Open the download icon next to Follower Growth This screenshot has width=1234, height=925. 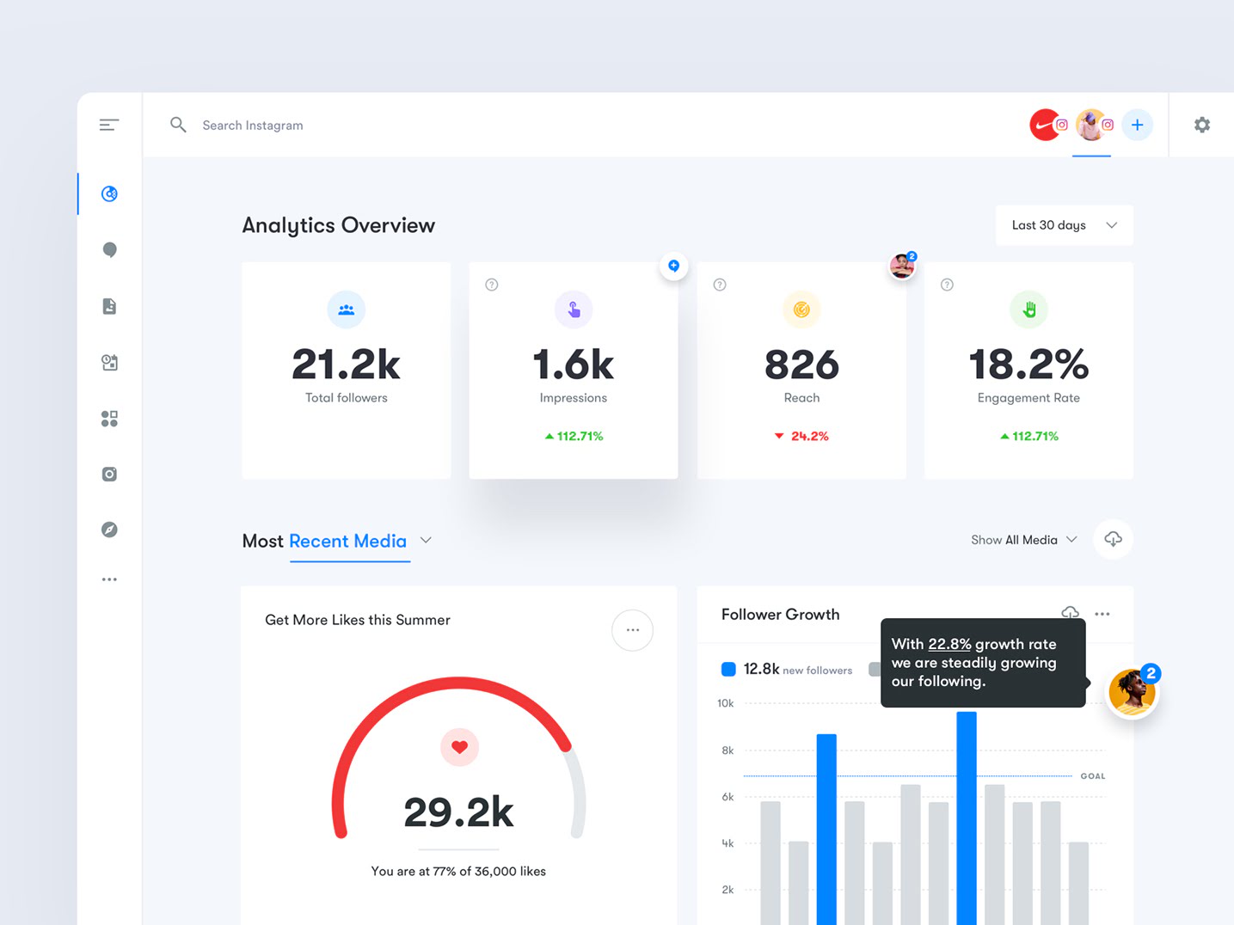click(1071, 613)
